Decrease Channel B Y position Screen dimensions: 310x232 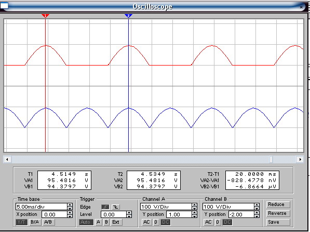pyautogui.click(x=257, y=216)
